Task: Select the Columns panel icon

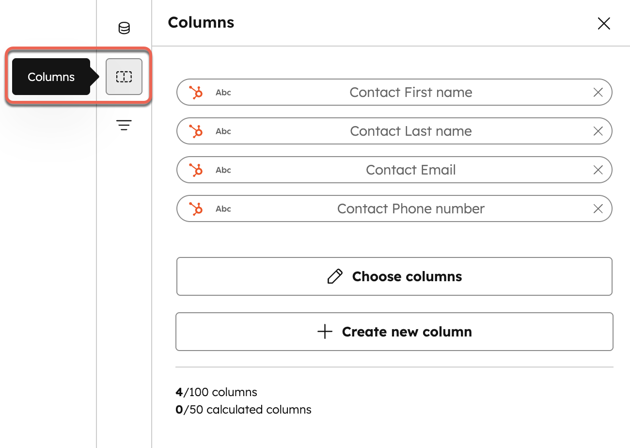Action: (x=124, y=76)
